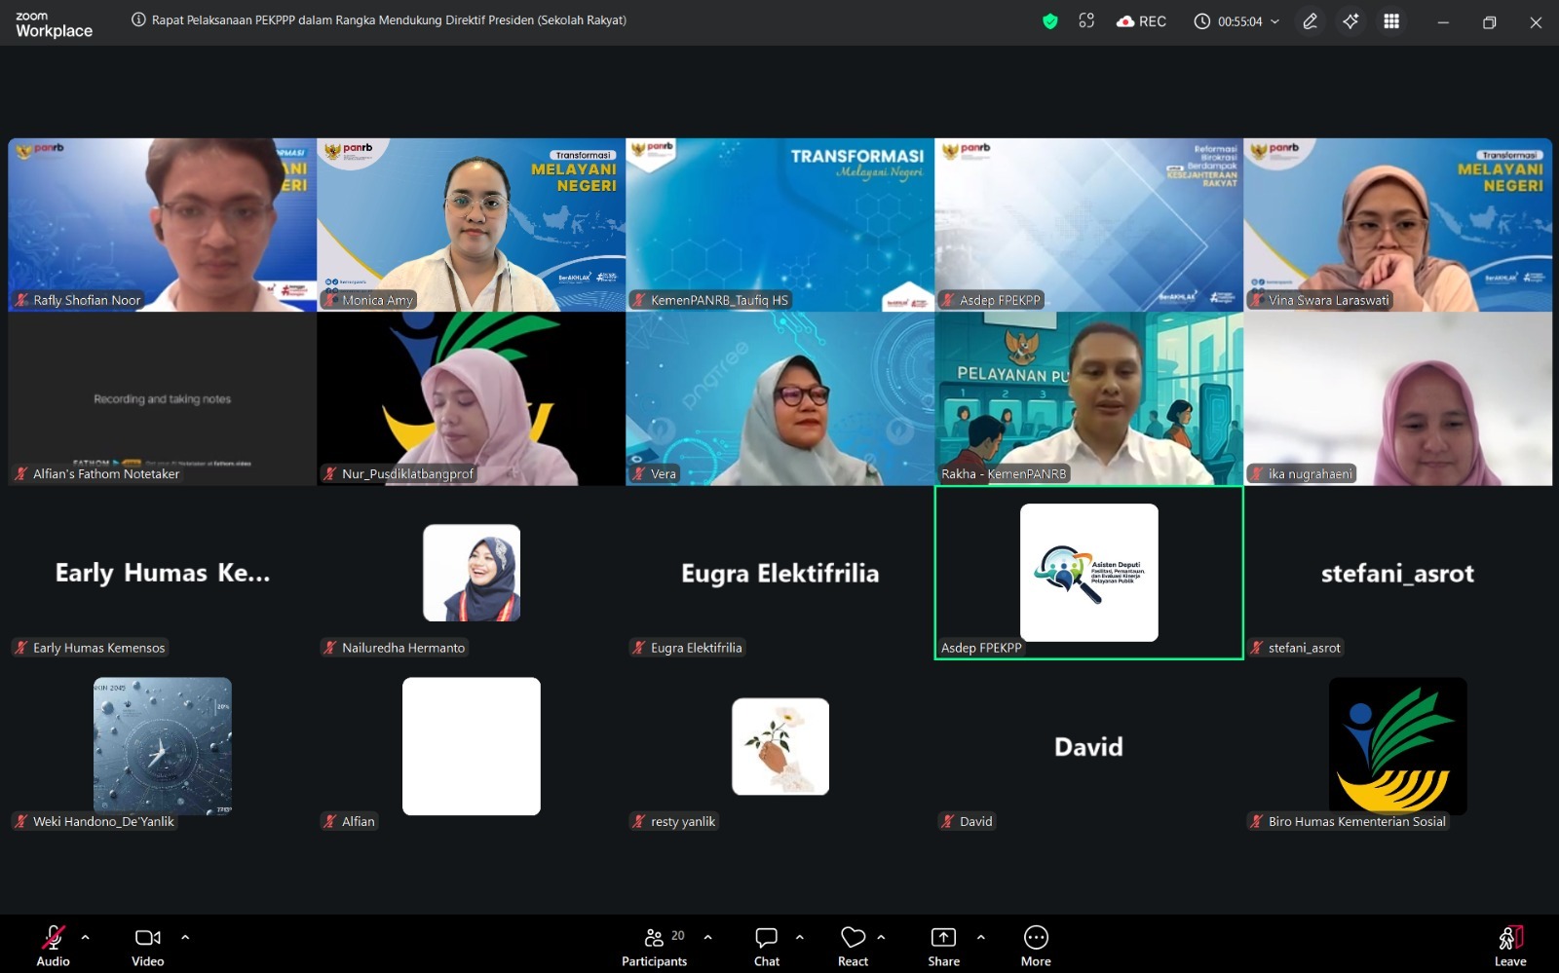Viewport: 1559px width, 973px height.
Task: Minimize the Zoom window
Action: pos(1443,21)
